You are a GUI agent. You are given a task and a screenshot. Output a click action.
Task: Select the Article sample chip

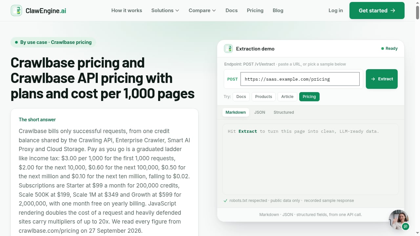[x=287, y=97]
